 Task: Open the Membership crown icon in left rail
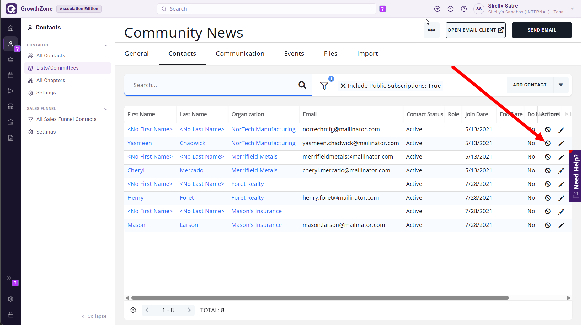[x=11, y=60]
